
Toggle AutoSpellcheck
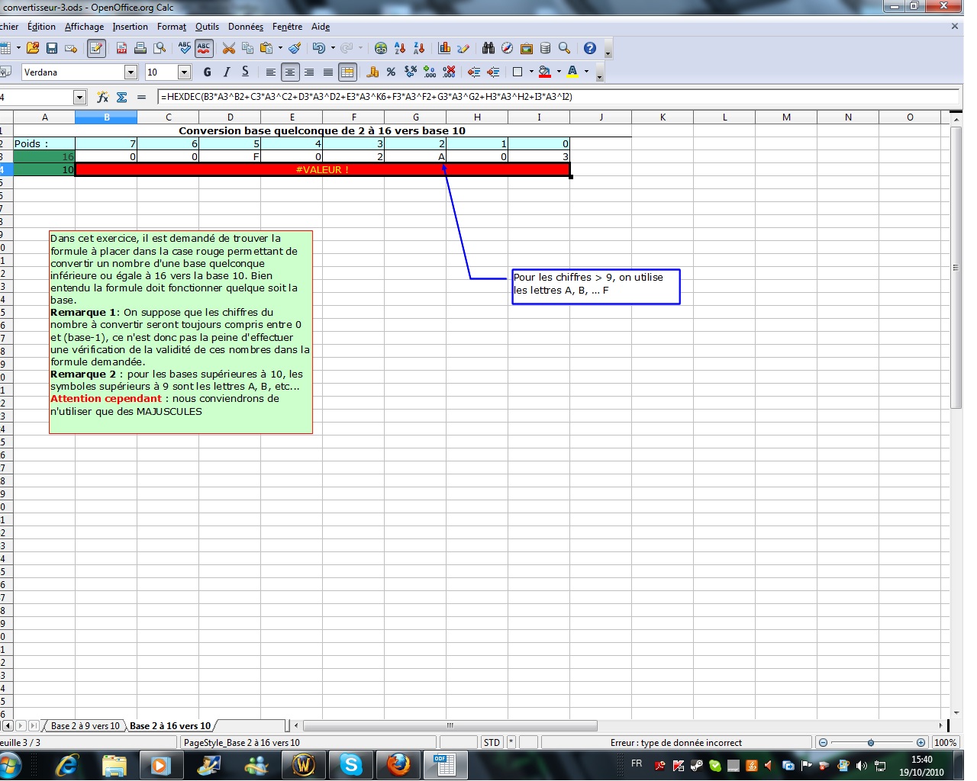click(204, 48)
